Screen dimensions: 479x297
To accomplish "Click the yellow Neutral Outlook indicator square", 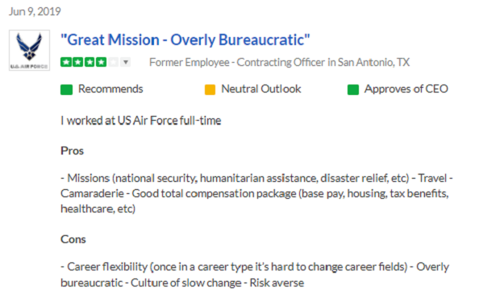I will (210, 90).
